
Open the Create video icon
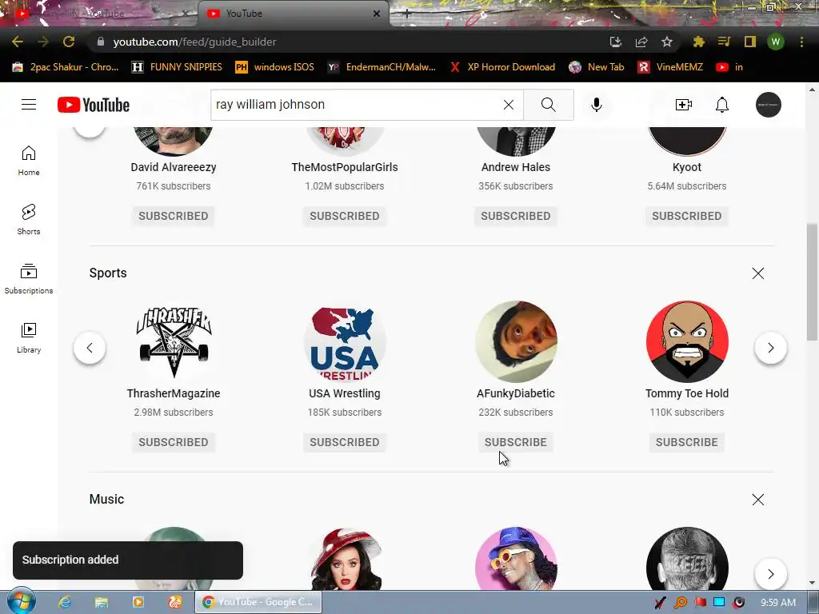tap(683, 105)
